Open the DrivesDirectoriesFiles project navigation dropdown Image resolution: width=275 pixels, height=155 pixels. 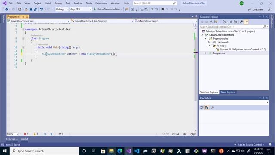(38, 21)
